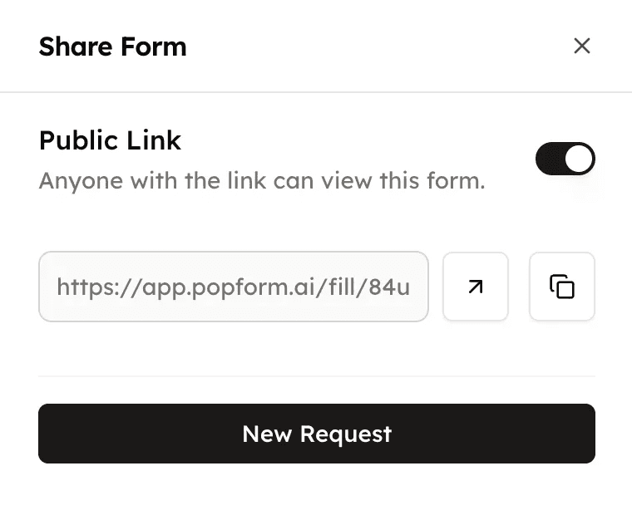Turn off the Public Link toggle
The image size is (632, 510).
pos(565,159)
